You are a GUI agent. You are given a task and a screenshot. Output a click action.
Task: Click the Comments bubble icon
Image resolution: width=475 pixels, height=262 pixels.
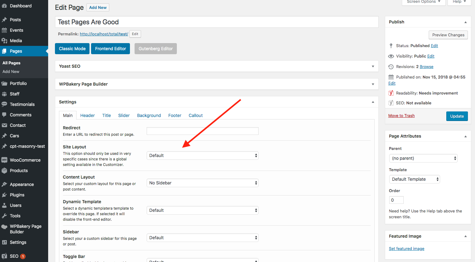[x=6, y=115]
